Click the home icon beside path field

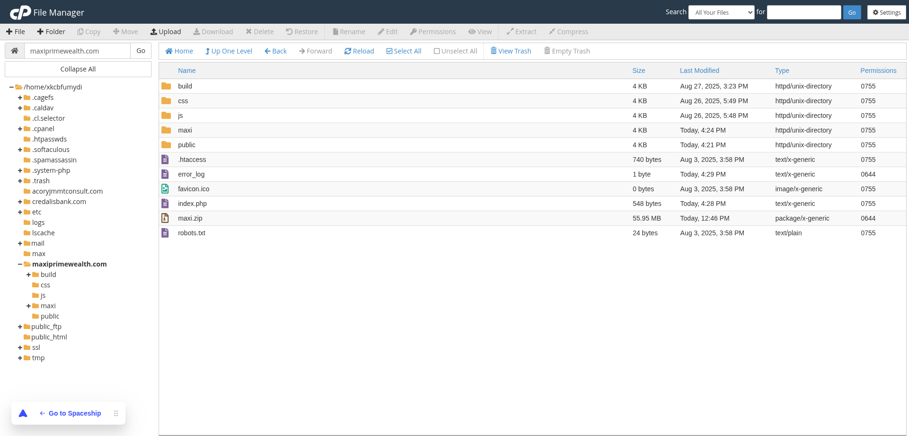15,51
